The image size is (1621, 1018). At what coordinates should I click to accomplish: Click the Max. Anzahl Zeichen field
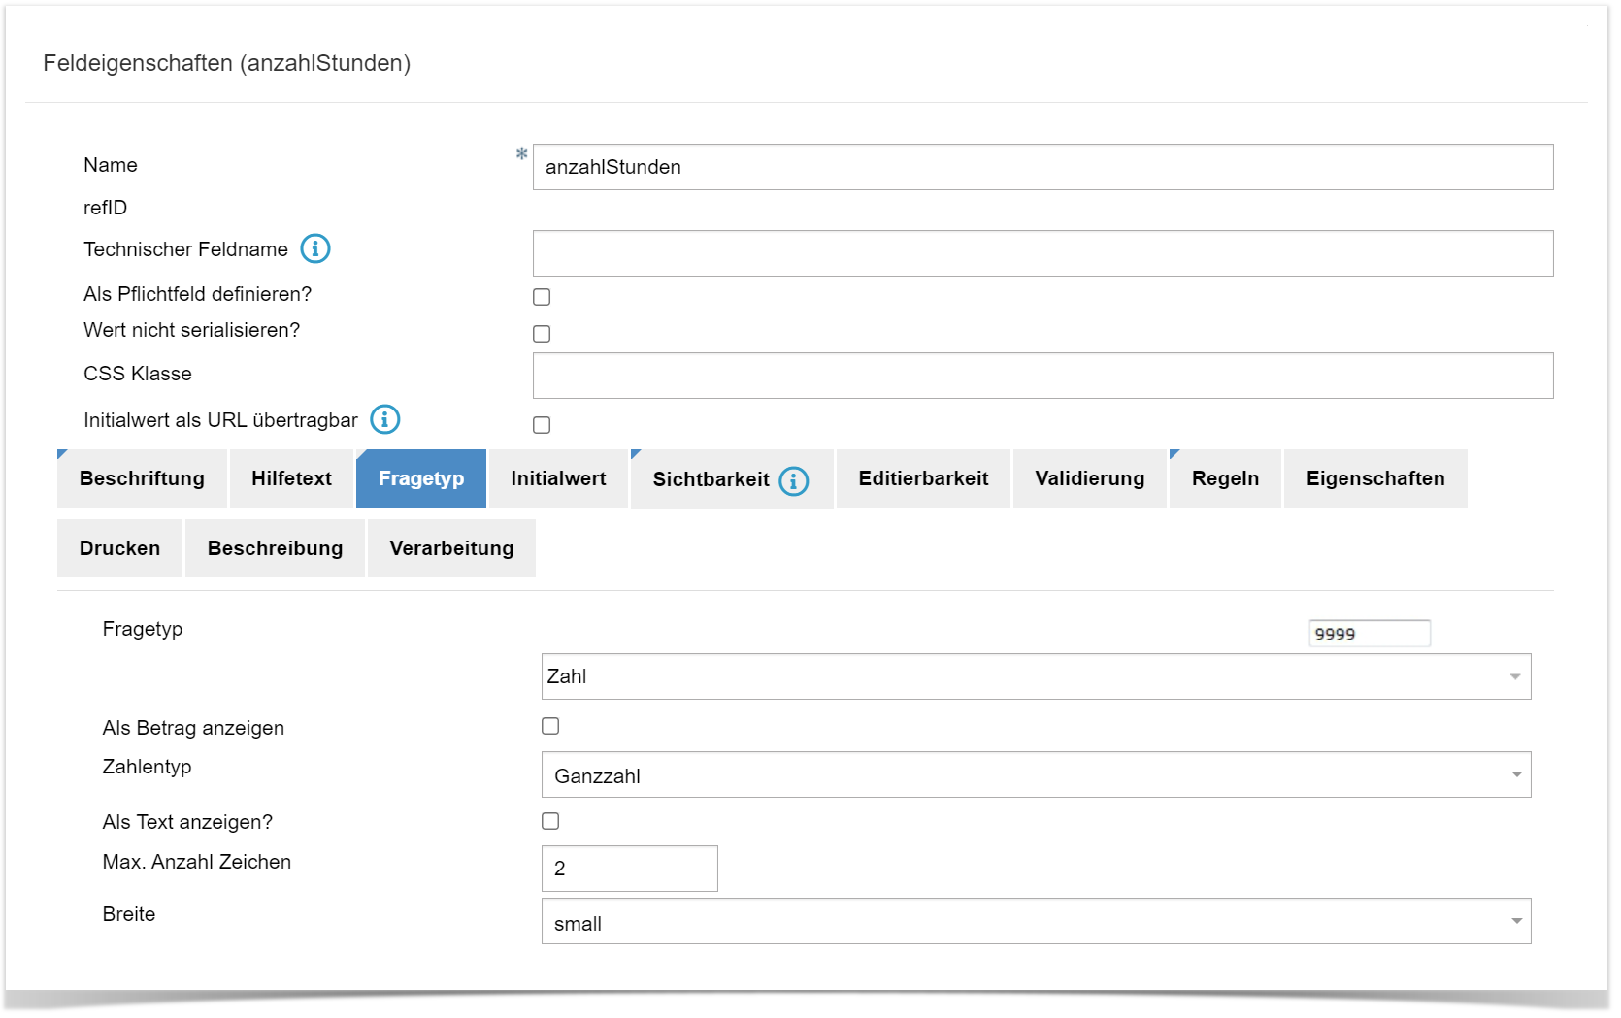[x=629, y=869]
